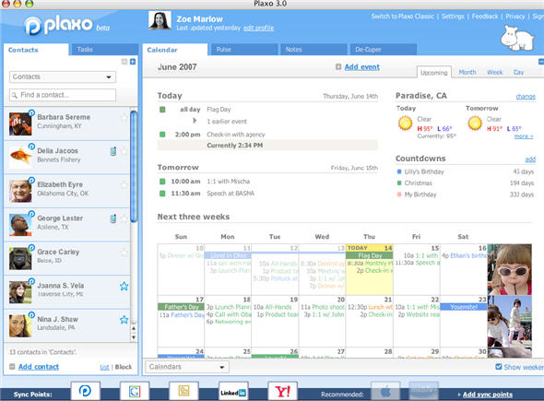
Task: Toggle favorite star for Nina J. Shaw
Action: click(x=124, y=320)
